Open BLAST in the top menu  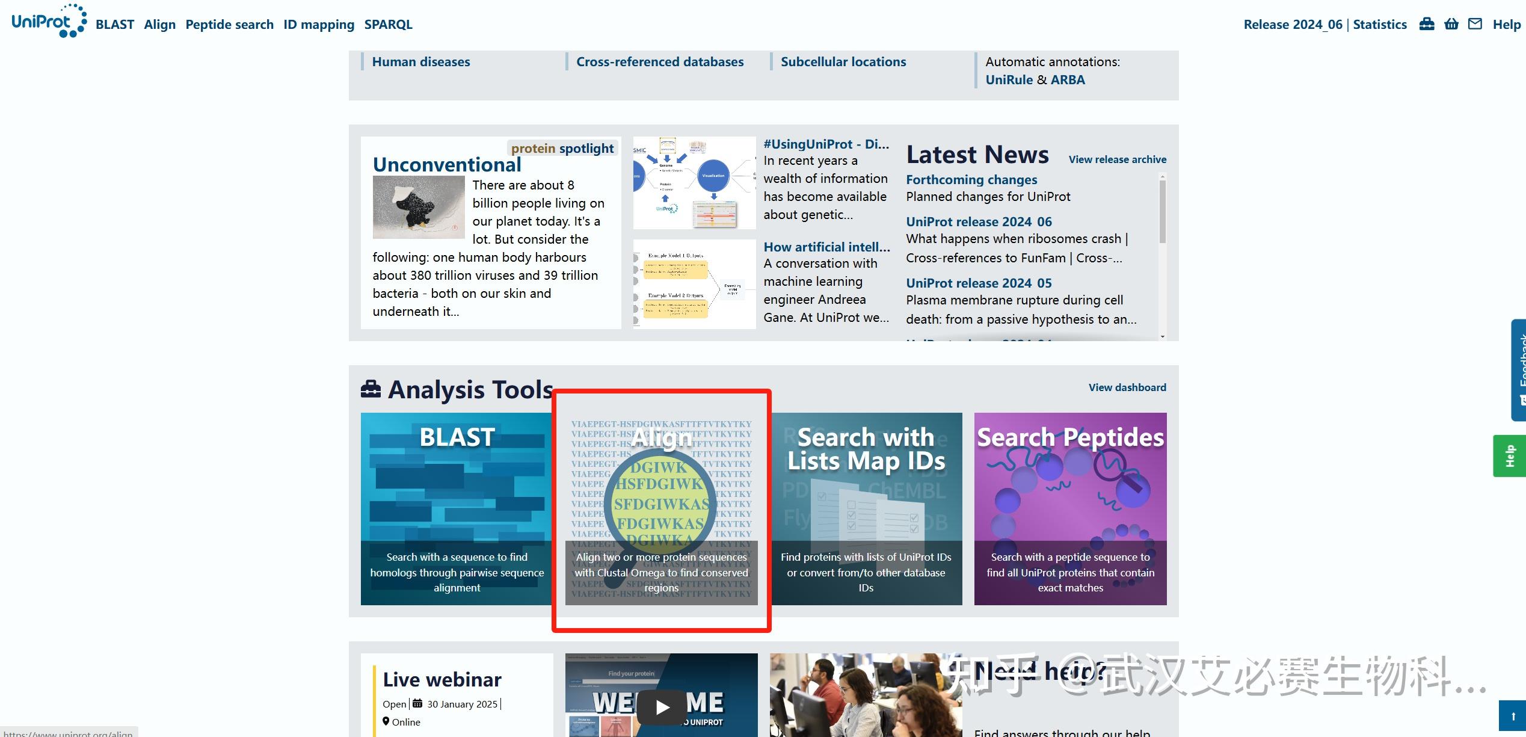coord(114,25)
